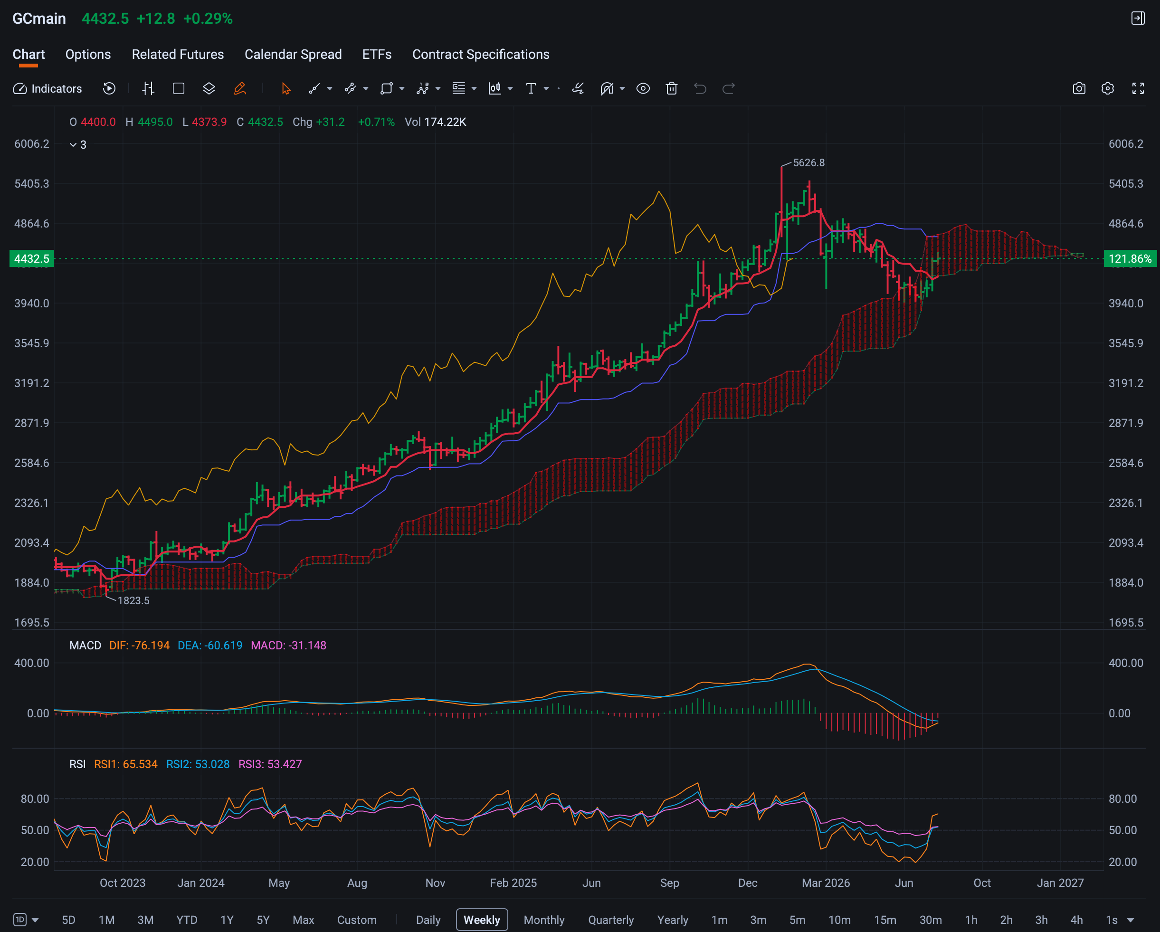Switch to Contract Specifications tab
This screenshot has width=1160, height=932.
point(481,54)
